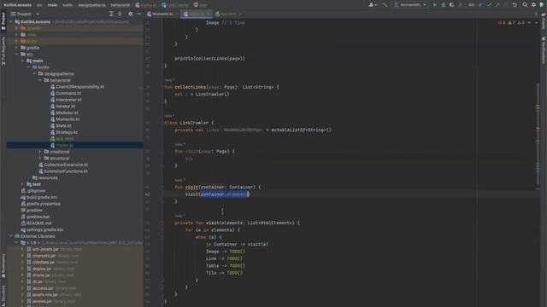Open the Bookmarks tool window stripe
Screen dimensions: 547x307
(x=3, y=265)
